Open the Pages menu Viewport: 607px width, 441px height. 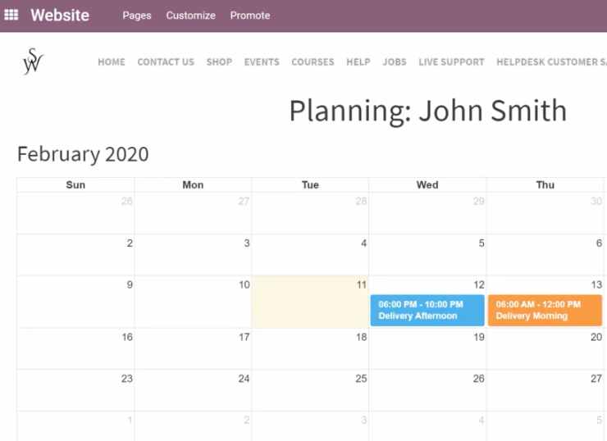click(x=137, y=16)
